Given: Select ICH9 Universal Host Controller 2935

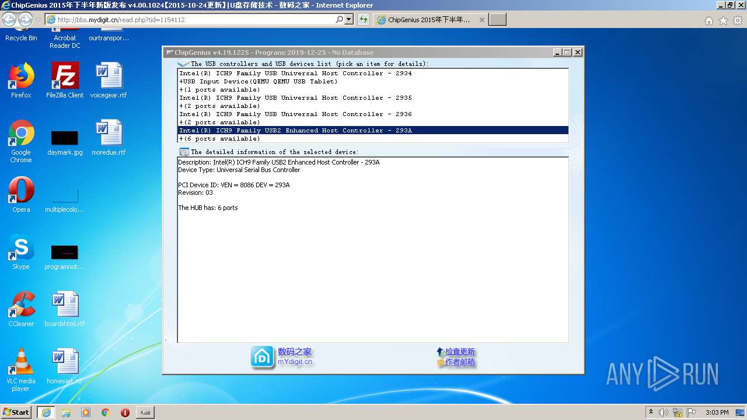Looking at the screenshot, I should click(x=373, y=98).
